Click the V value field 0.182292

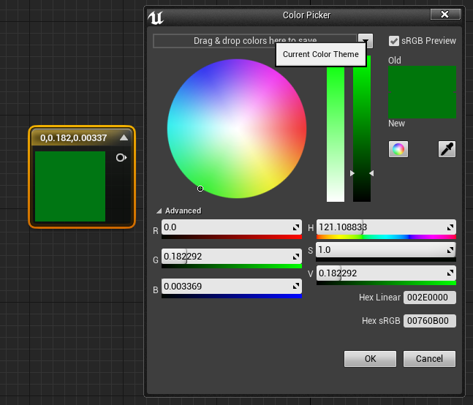[x=386, y=273]
